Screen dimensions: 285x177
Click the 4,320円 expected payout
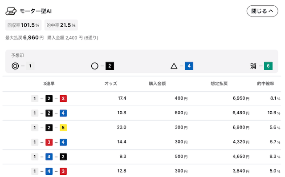(x=241, y=142)
